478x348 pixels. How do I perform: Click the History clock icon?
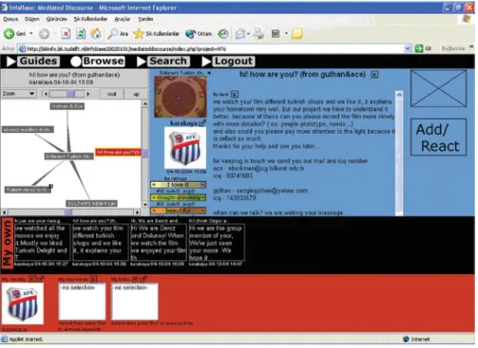point(222,33)
